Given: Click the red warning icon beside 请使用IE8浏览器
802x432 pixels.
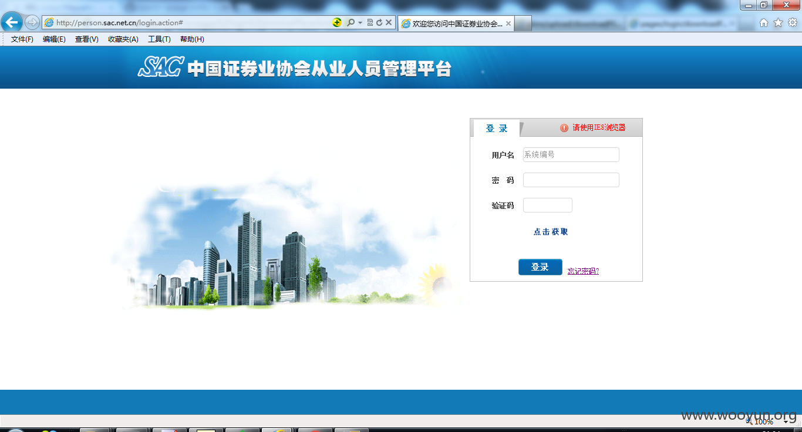Looking at the screenshot, I should click(x=564, y=128).
